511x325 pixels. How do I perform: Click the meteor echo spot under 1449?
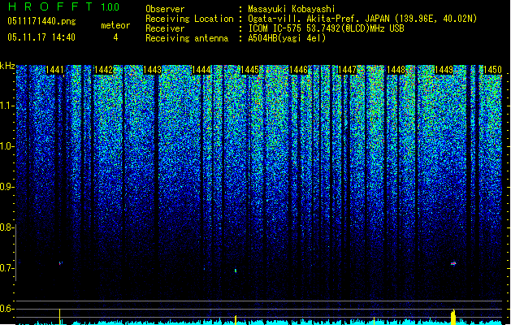(453, 263)
